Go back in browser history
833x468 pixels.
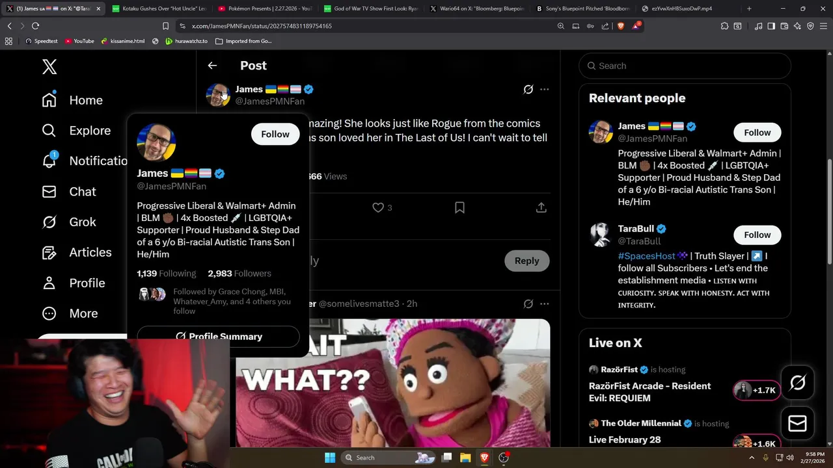[9, 26]
